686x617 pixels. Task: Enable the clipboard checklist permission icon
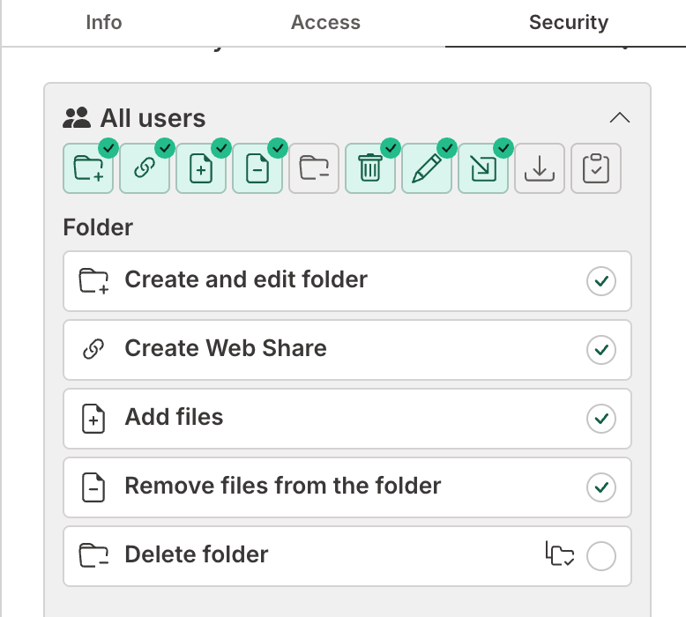(x=596, y=168)
